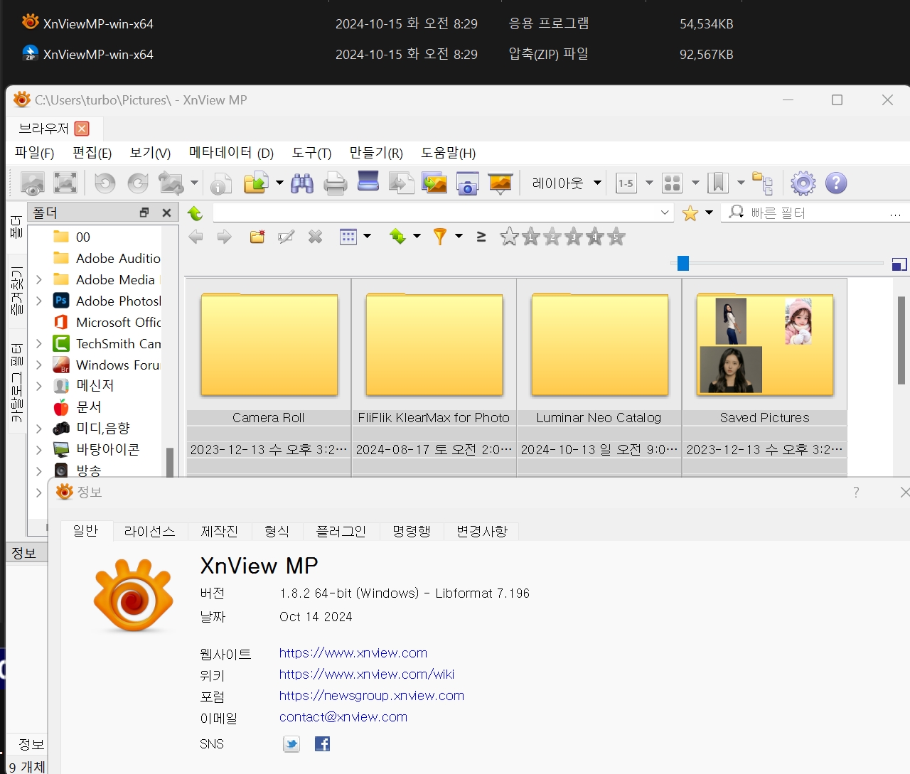This screenshot has height=774, width=910.
Task: Open the bookmark button dropdown arrow
Action: [741, 183]
